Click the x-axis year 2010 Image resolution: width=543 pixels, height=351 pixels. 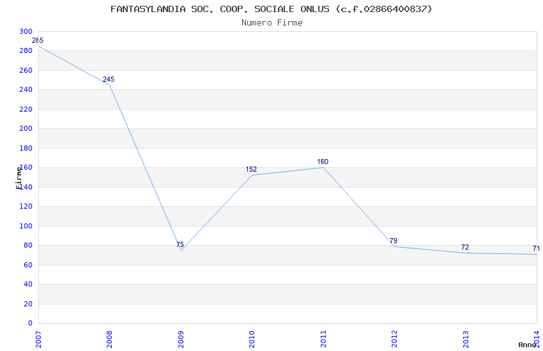(252, 340)
